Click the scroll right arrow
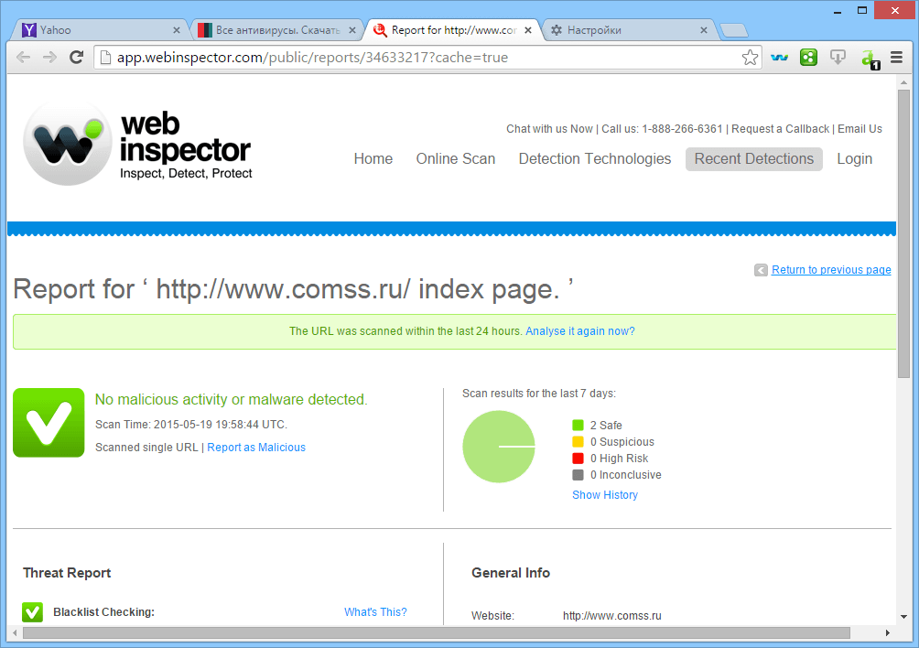The height and width of the screenshot is (648, 919). 887,632
